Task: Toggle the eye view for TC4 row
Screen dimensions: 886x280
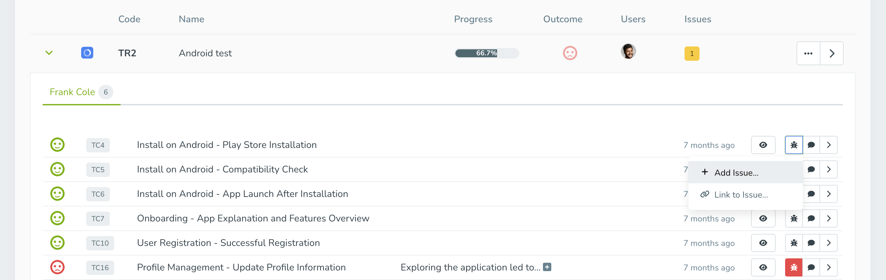Action: click(763, 145)
